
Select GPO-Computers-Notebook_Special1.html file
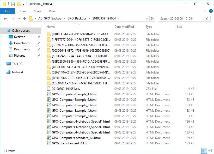tap(81, 121)
